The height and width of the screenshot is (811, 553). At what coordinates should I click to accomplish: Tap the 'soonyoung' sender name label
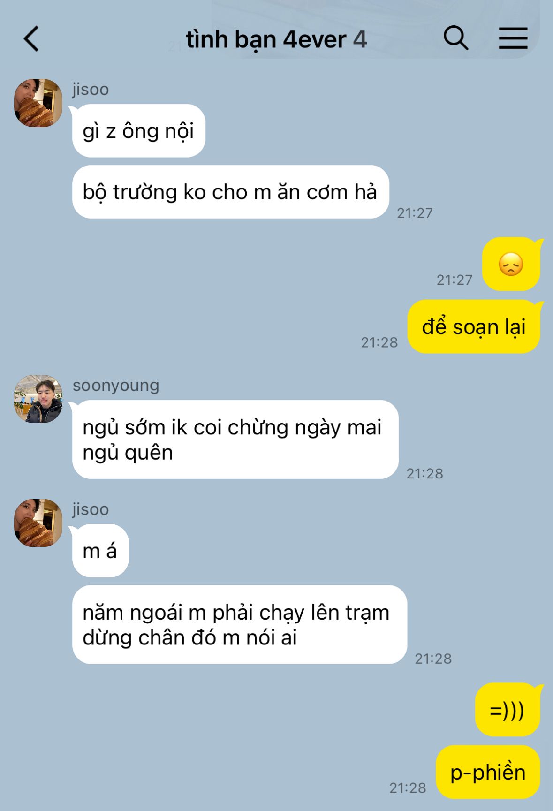coord(116,386)
